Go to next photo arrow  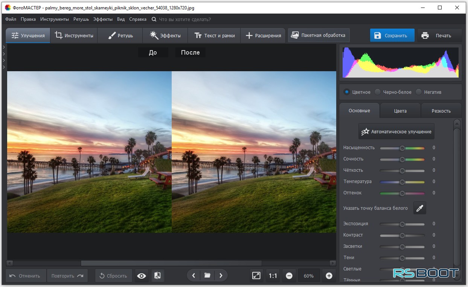(221, 276)
